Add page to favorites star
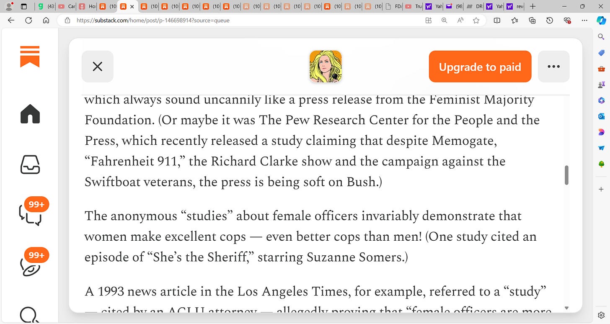This screenshot has width=610, height=324. coord(476,20)
